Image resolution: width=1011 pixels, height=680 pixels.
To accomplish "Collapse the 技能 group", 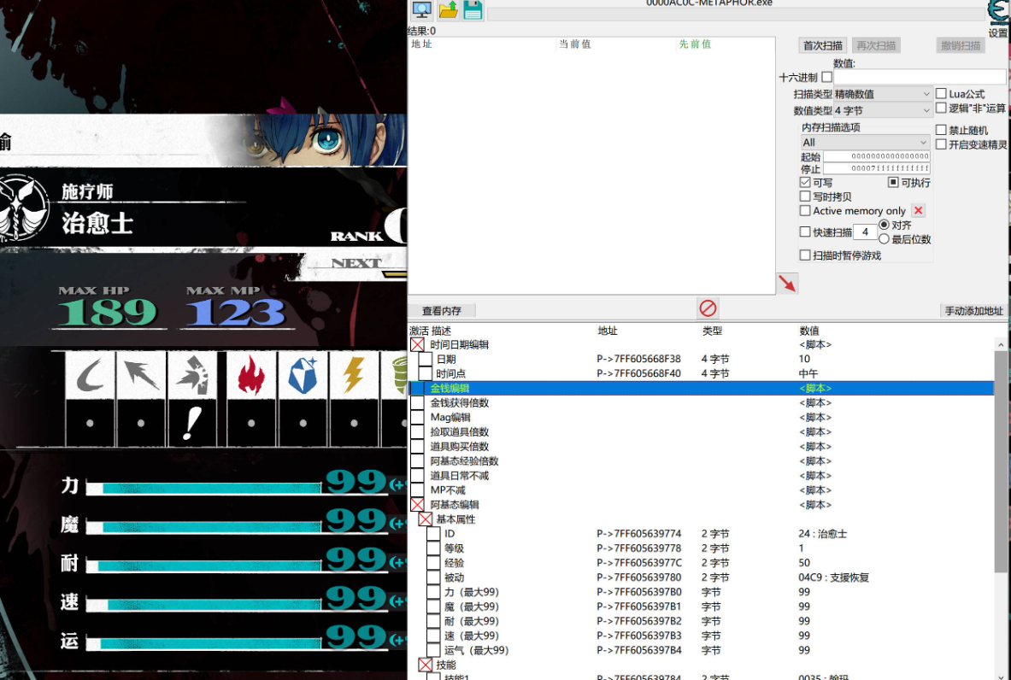I will point(425,665).
